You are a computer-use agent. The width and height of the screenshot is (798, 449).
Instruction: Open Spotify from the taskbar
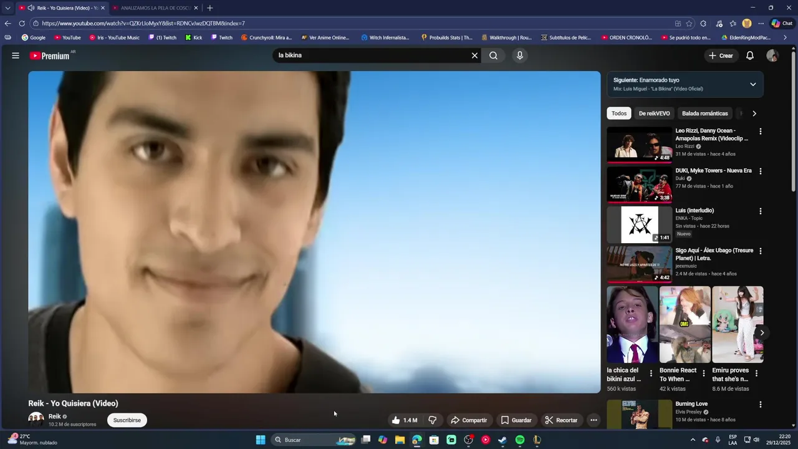pyautogui.click(x=519, y=440)
